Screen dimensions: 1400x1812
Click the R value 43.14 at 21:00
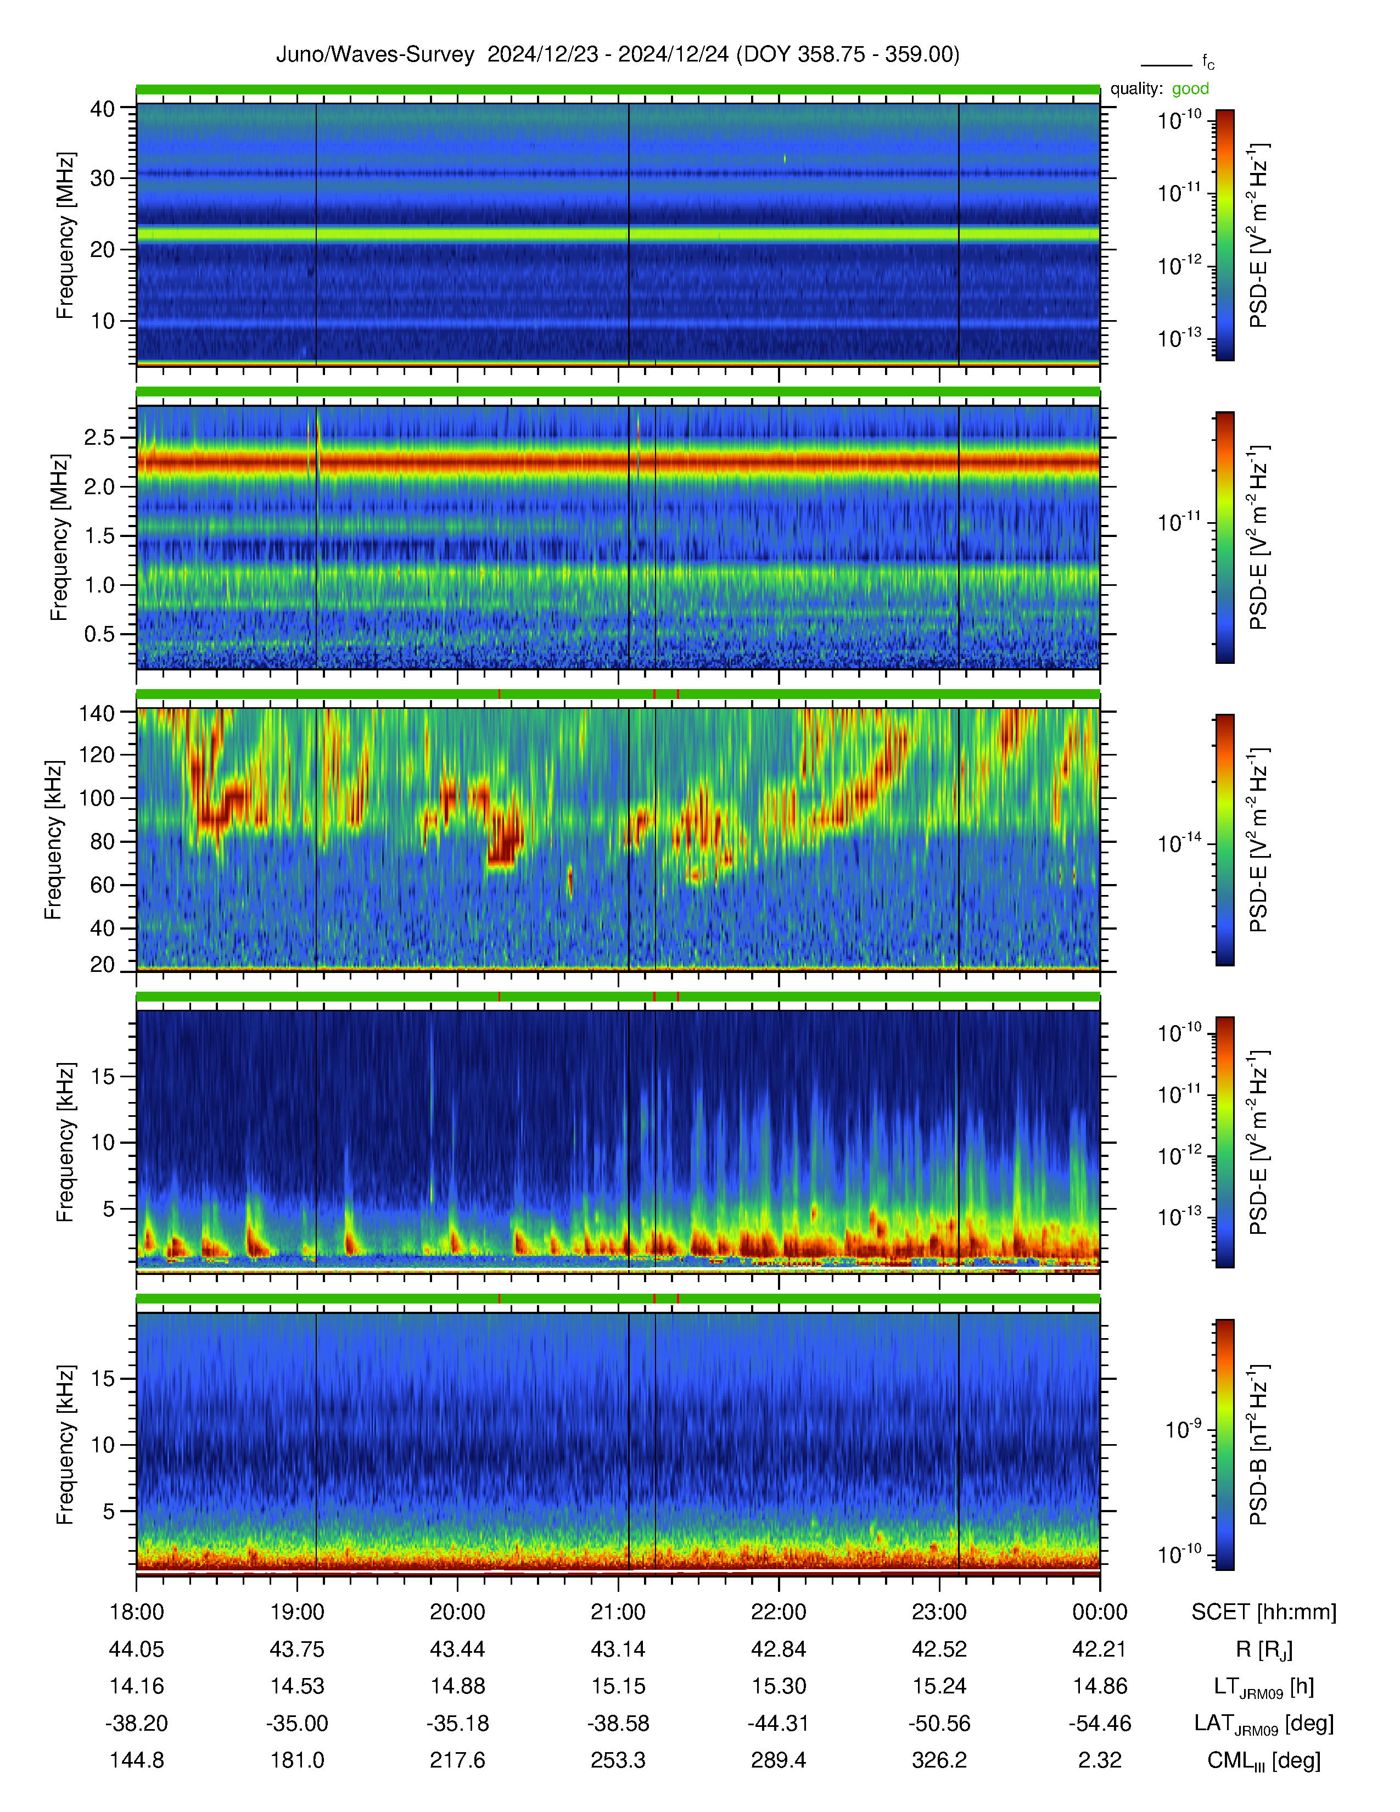pyautogui.click(x=618, y=1649)
